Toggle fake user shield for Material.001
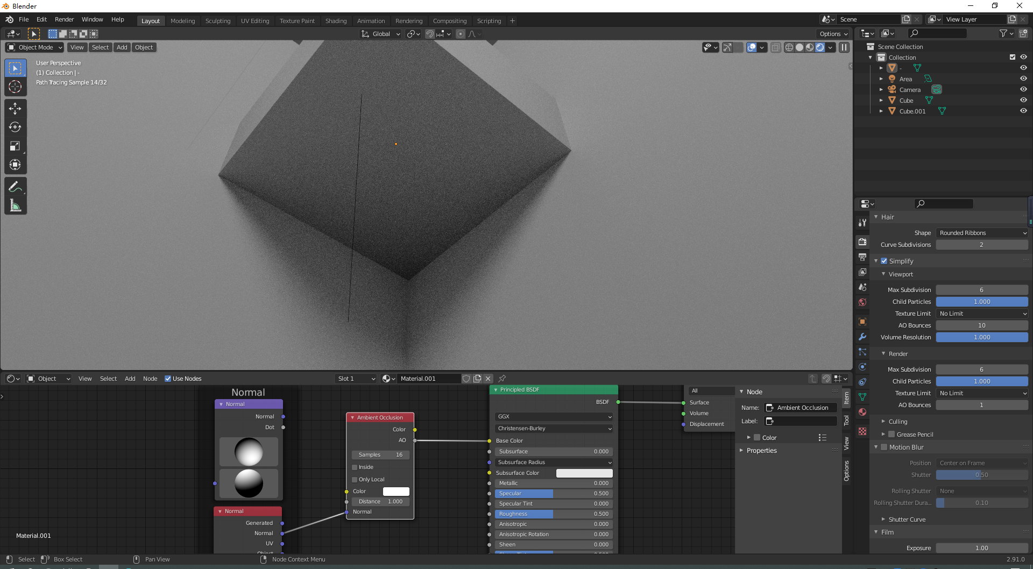The height and width of the screenshot is (569, 1033). (466, 379)
